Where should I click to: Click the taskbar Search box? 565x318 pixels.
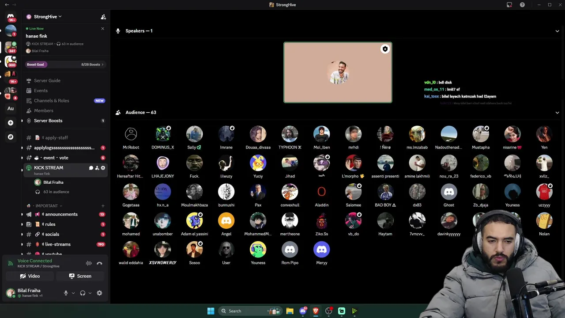(251, 311)
